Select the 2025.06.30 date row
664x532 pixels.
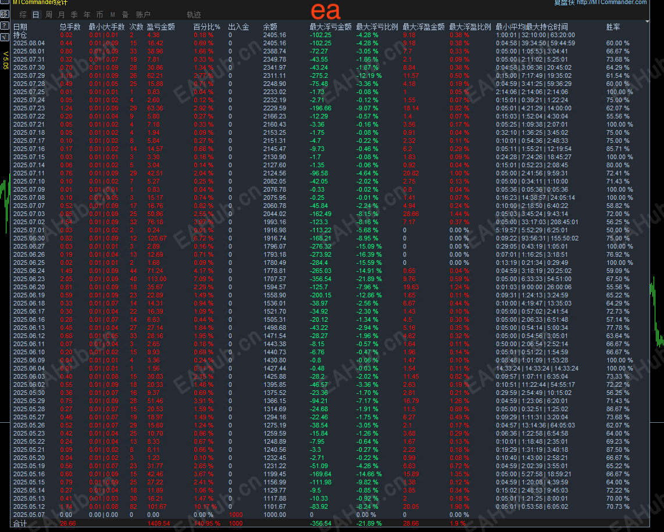[x=29, y=238]
